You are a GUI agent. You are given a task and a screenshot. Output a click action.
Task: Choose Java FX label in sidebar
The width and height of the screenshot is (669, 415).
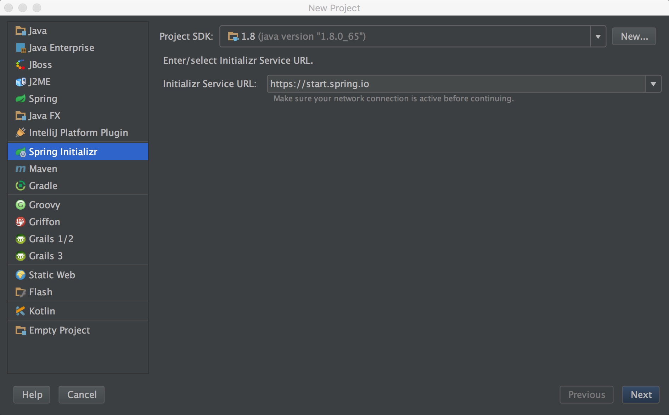tap(44, 116)
